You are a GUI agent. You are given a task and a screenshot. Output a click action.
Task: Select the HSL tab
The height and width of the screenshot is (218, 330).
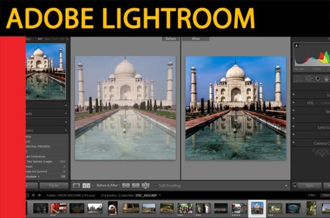pyautogui.click(x=310, y=103)
